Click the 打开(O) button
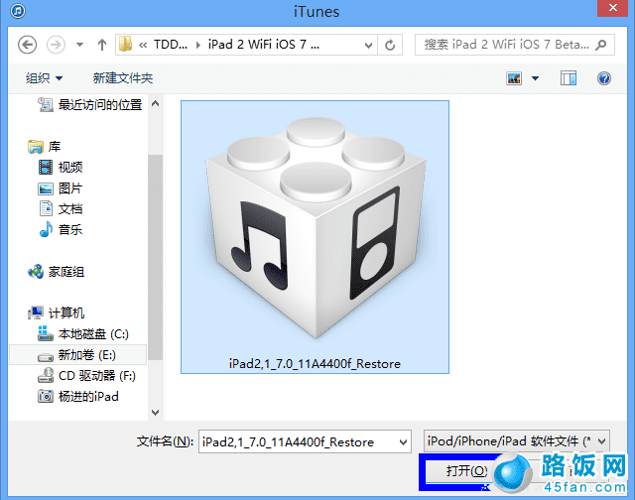Screen dimensions: 635x500 coord(466,471)
